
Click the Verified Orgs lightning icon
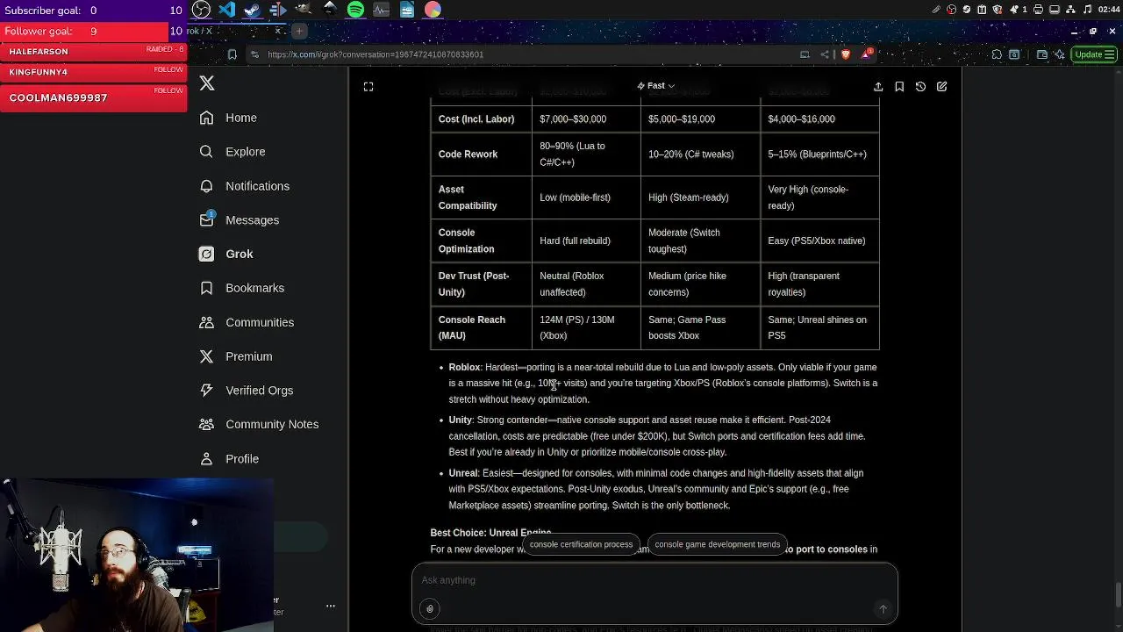[x=206, y=391]
